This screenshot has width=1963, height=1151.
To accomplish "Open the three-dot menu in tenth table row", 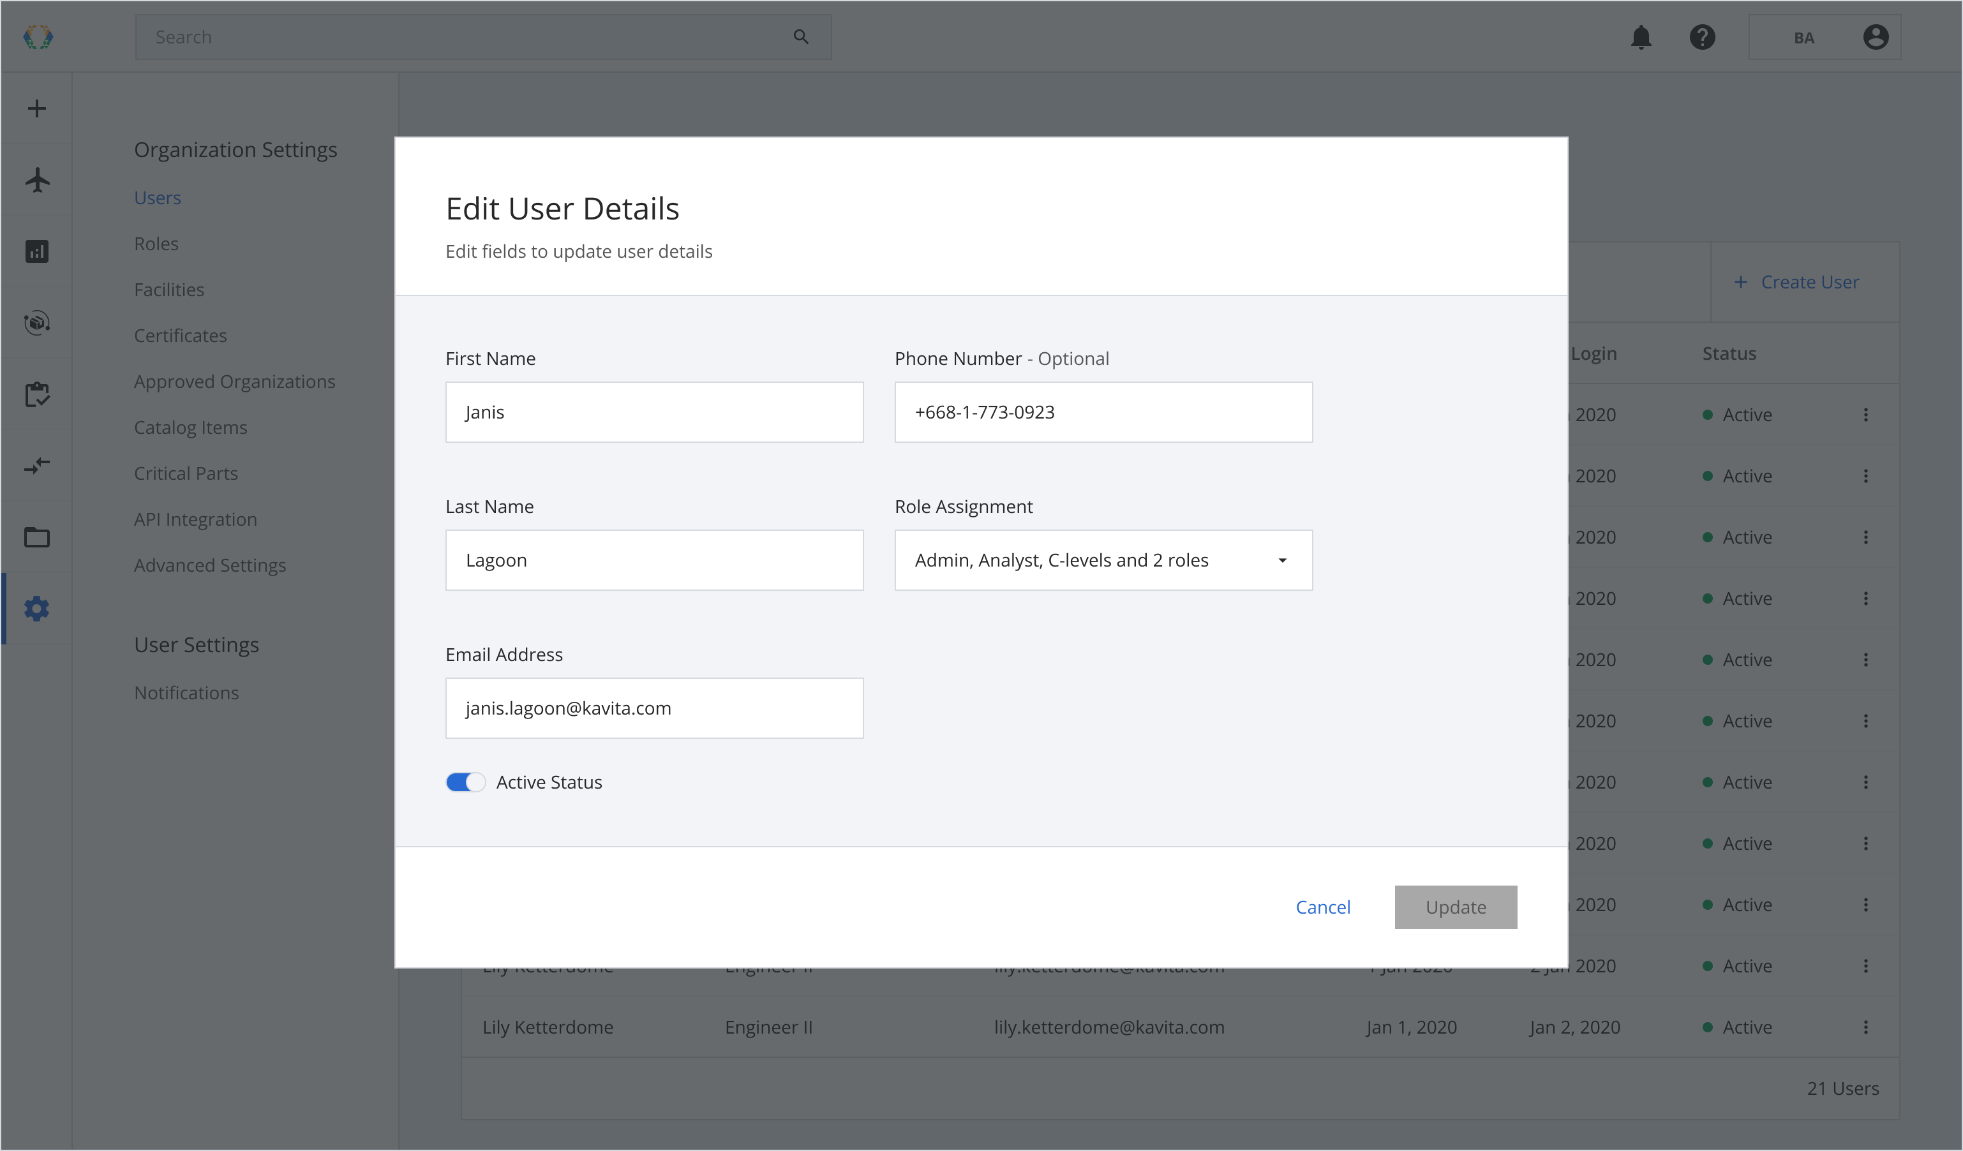I will [1865, 966].
